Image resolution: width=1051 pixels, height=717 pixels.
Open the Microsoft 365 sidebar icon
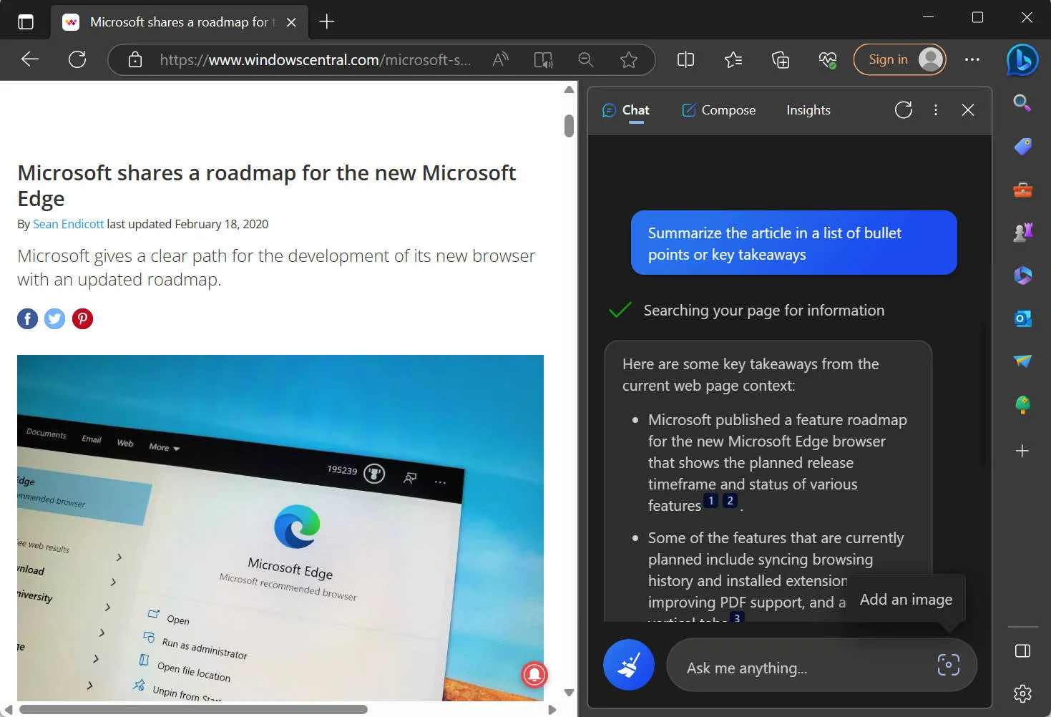[1022, 275]
